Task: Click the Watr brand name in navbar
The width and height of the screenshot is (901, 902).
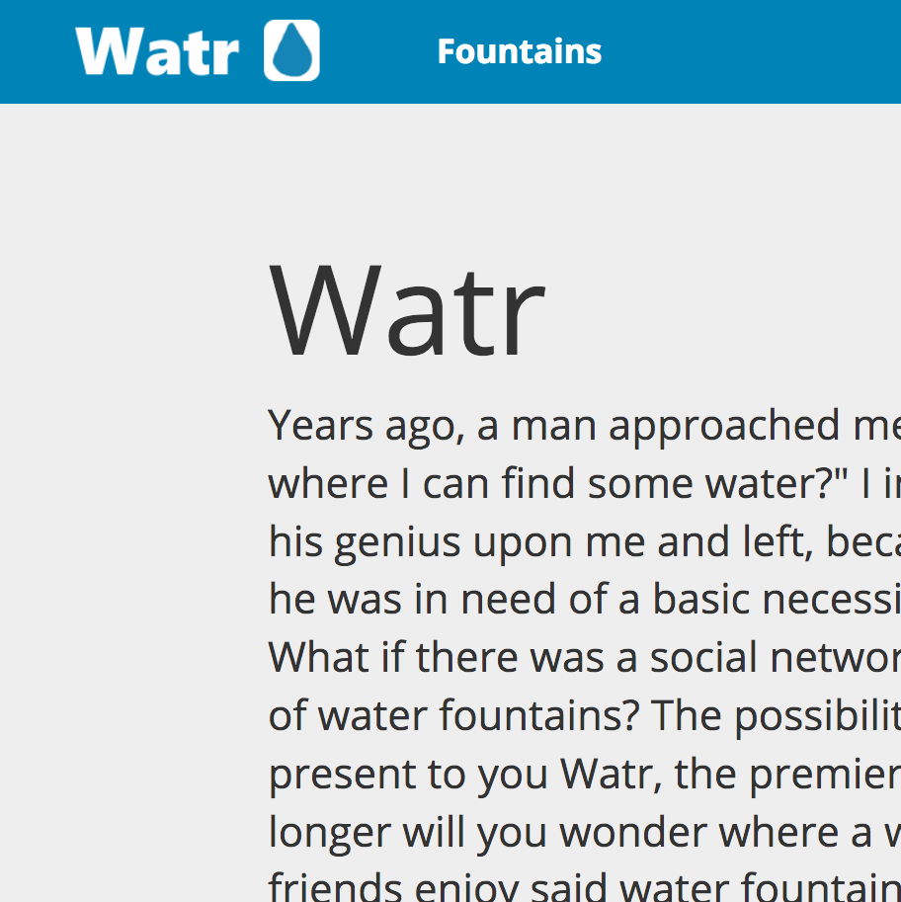Action: (x=157, y=50)
